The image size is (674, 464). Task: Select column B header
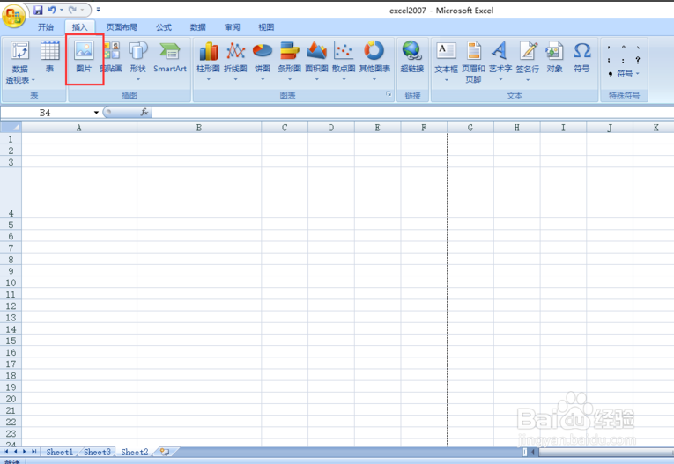pyautogui.click(x=199, y=128)
